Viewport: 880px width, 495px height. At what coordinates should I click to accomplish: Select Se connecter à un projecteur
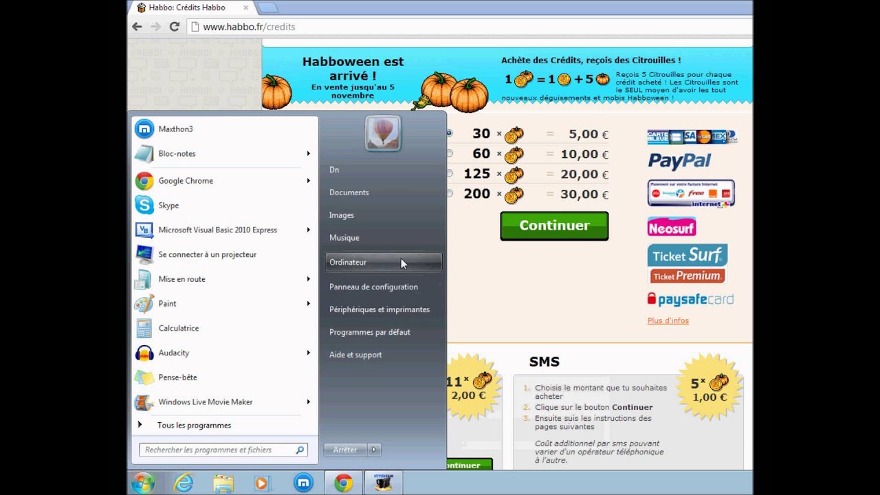(223, 254)
